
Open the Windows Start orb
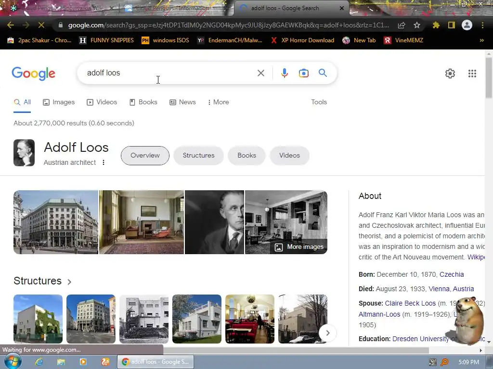coord(13,362)
